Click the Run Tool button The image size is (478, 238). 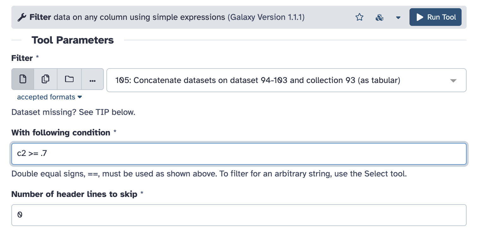435,17
